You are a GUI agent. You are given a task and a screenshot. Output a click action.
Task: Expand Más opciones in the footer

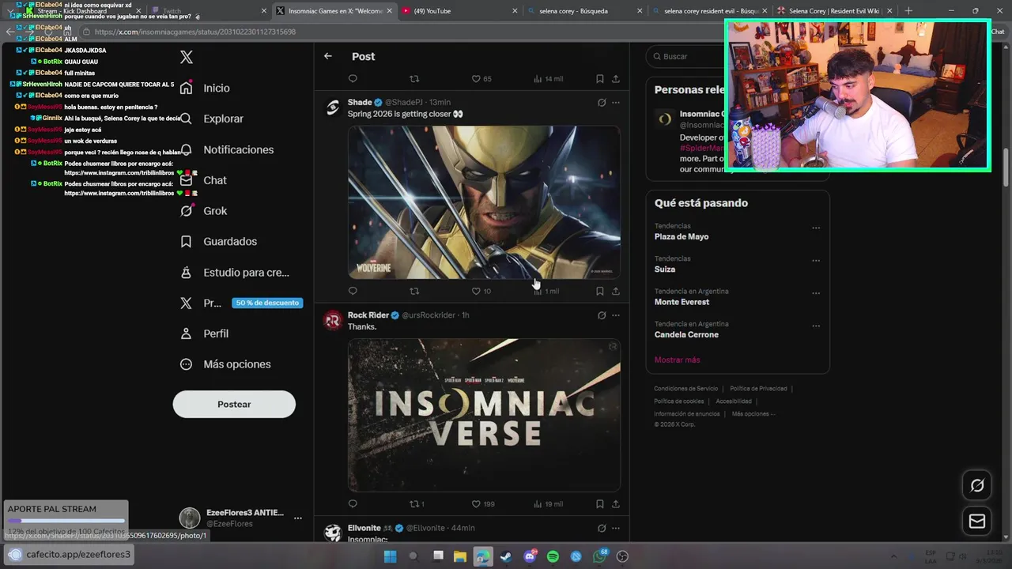click(753, 414)
